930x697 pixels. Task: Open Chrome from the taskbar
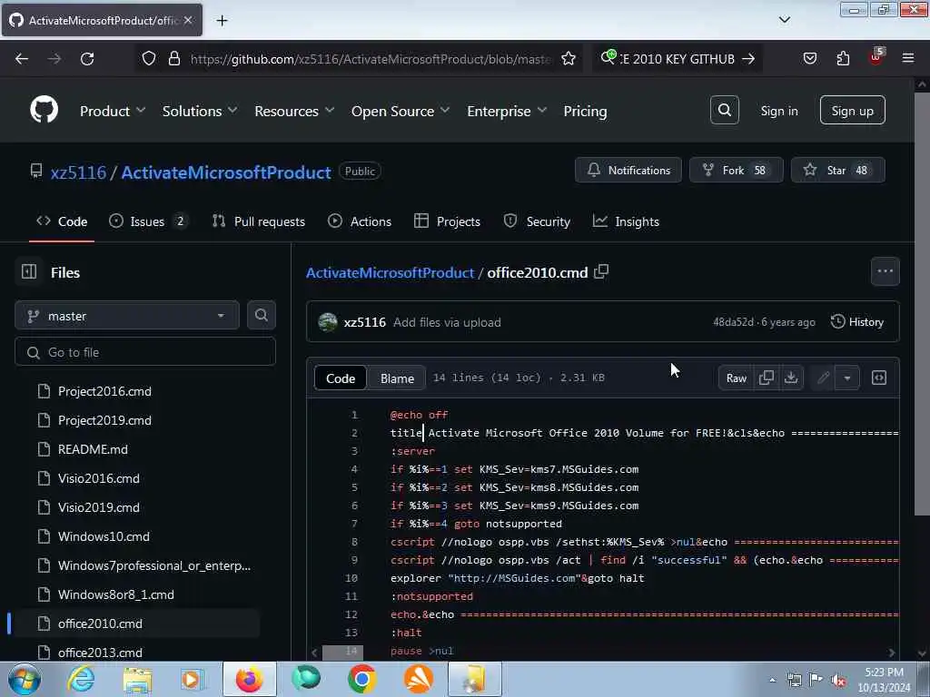(x=361, y=679)
